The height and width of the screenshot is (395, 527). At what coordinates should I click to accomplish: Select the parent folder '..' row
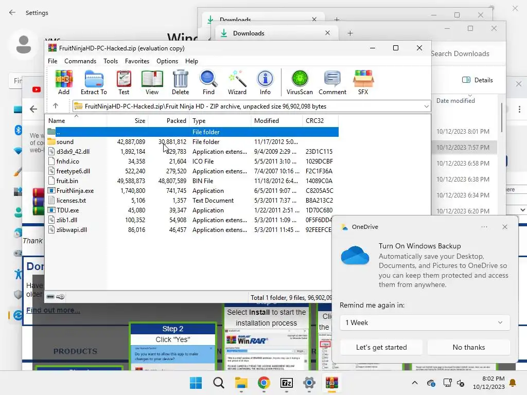(192, 132)
